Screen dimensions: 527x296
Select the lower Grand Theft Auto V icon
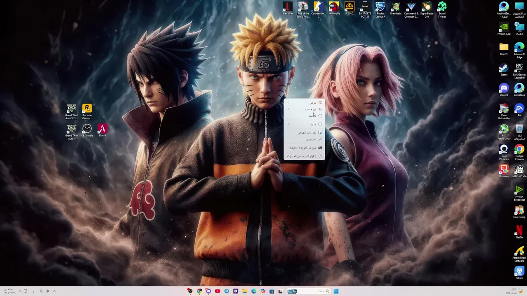click(x=72, y=132)
